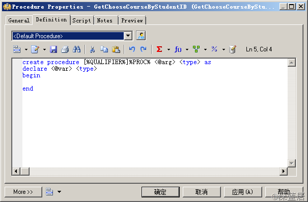Click scroll up arrow of code editor

tap(292, 63)
